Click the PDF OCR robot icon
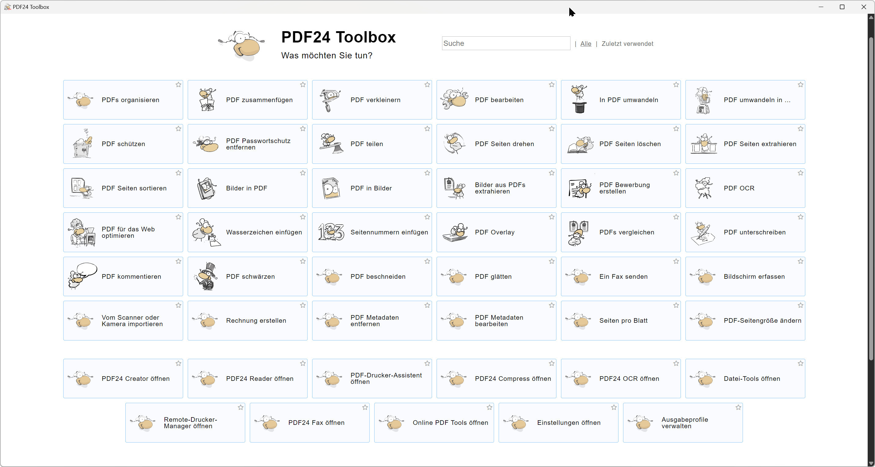 [704, 188]
